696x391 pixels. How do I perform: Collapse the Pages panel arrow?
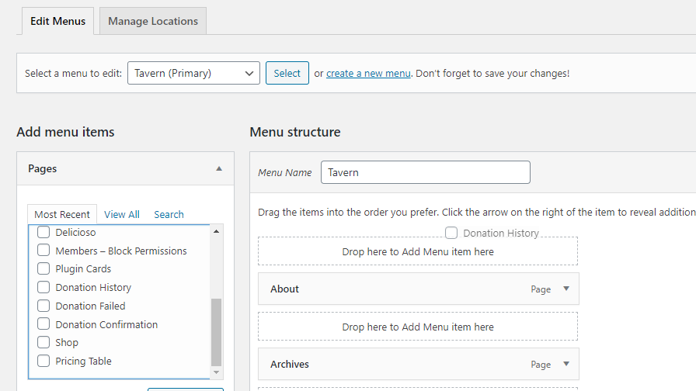coord(219,168)
